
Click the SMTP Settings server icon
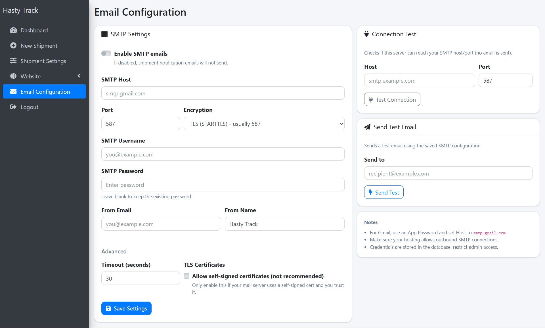click(104, 34)
